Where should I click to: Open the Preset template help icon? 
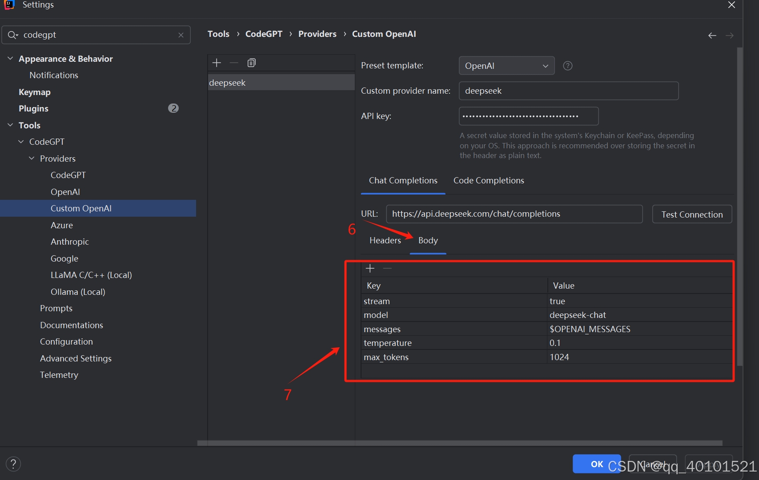click(568, 66)
